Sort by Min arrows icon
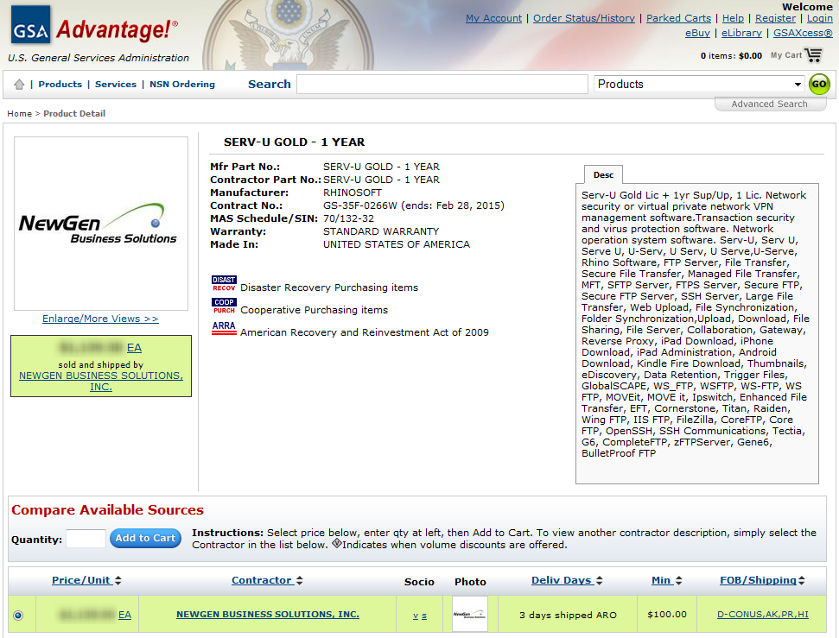The image size is (839, 638). pos(679,580)
